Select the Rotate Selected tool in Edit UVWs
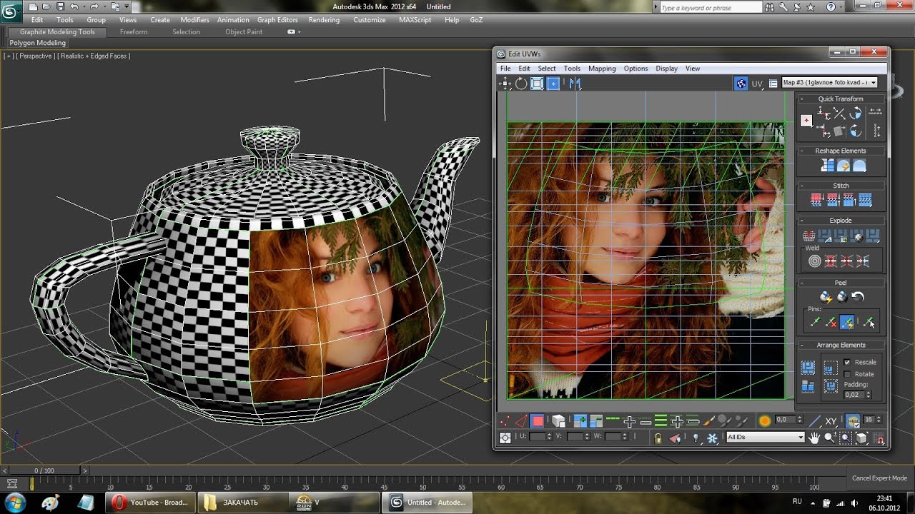The image size is (915, 514). tap(521, 84)
